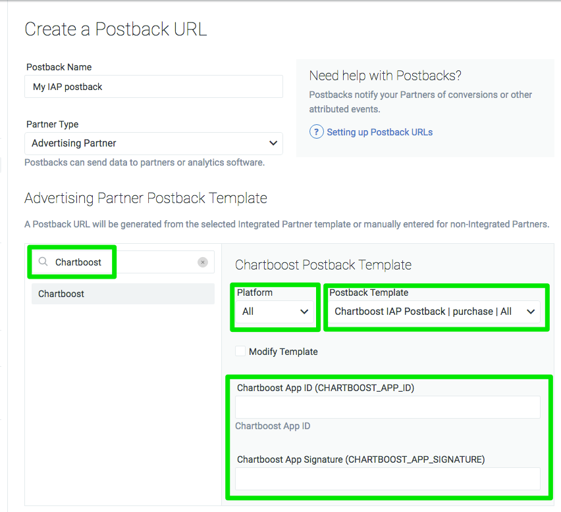Click the Modify Template label text
Viewport: 561px width, 512px height.
tap(283, 352)
